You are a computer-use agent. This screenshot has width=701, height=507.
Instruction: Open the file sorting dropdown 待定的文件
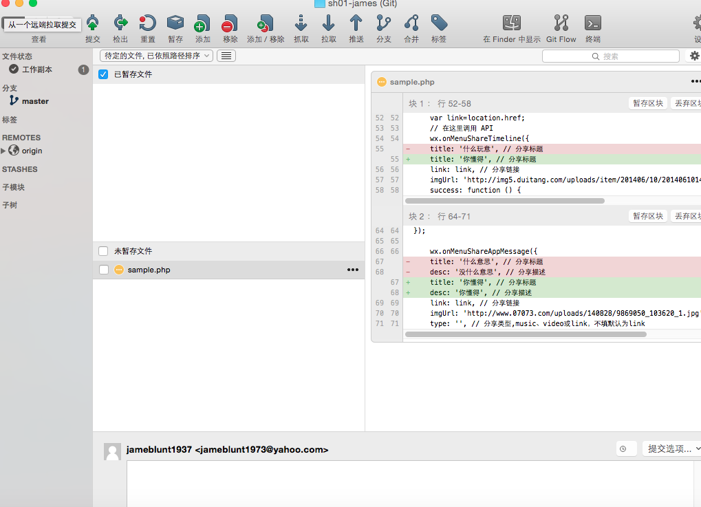tap(156, 56)
